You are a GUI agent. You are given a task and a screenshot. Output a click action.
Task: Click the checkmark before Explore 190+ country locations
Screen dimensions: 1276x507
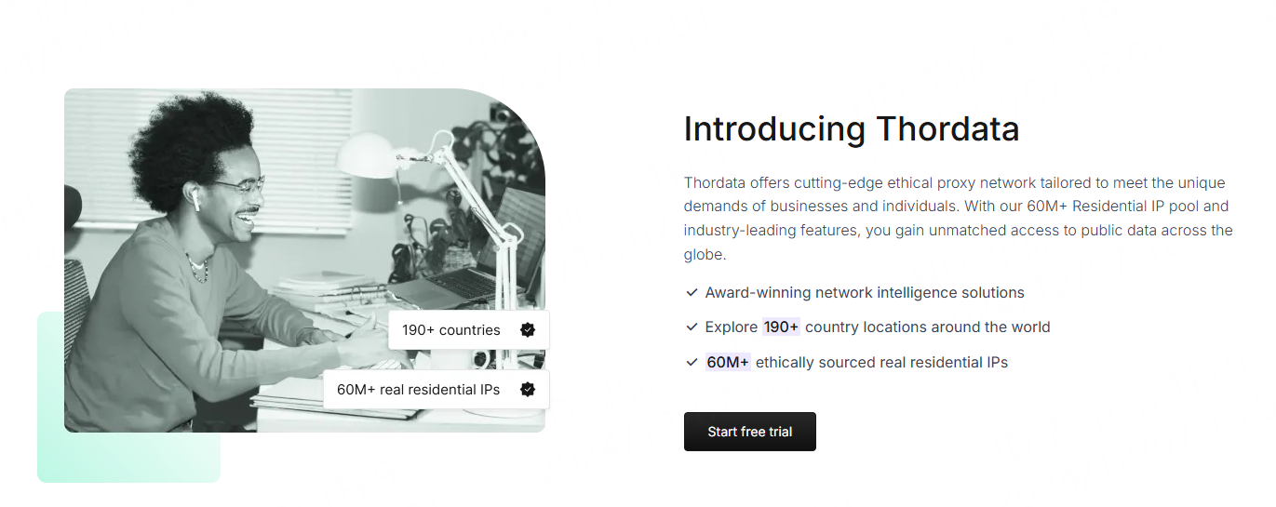692,327
